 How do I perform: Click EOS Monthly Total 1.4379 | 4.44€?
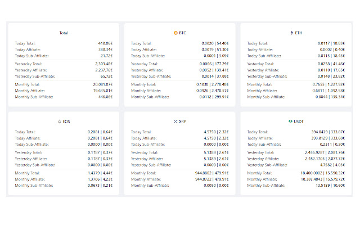click(x=100, y=173)
